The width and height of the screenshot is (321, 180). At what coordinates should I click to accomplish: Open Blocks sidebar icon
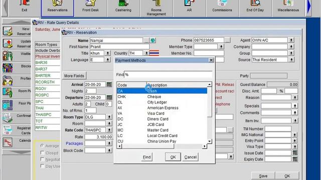click(x=8, y=68)
